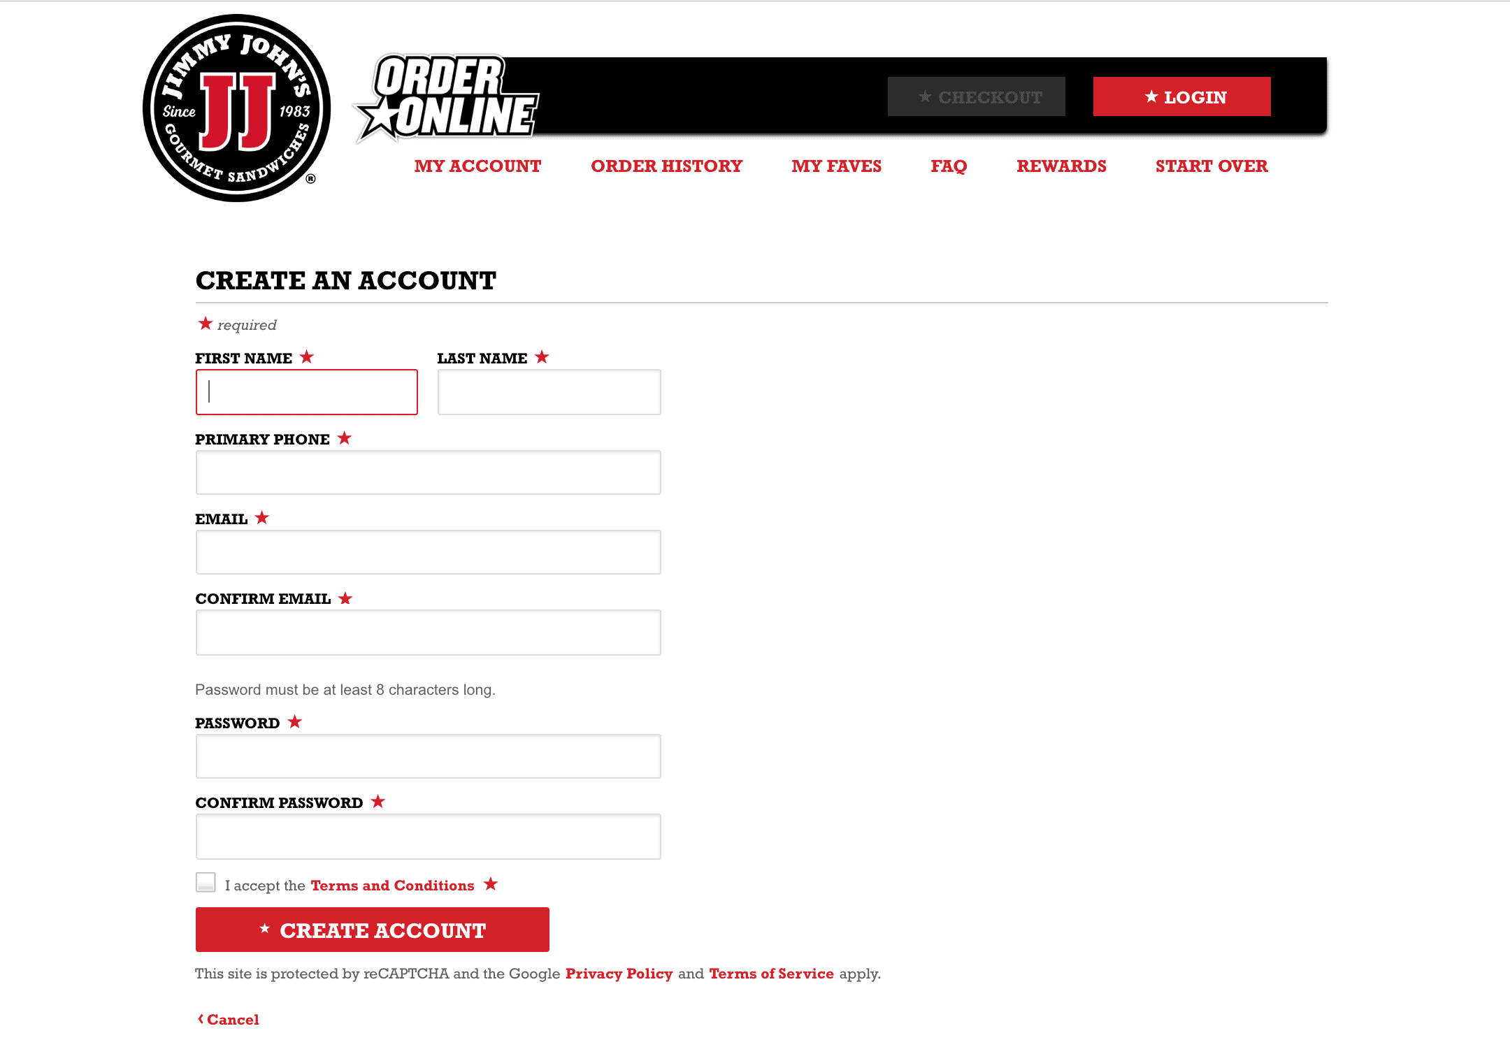The width and height of the screenshot is (1510, 1054).
Task: Click the LOGIN star icon
Action: point(1150,97)
